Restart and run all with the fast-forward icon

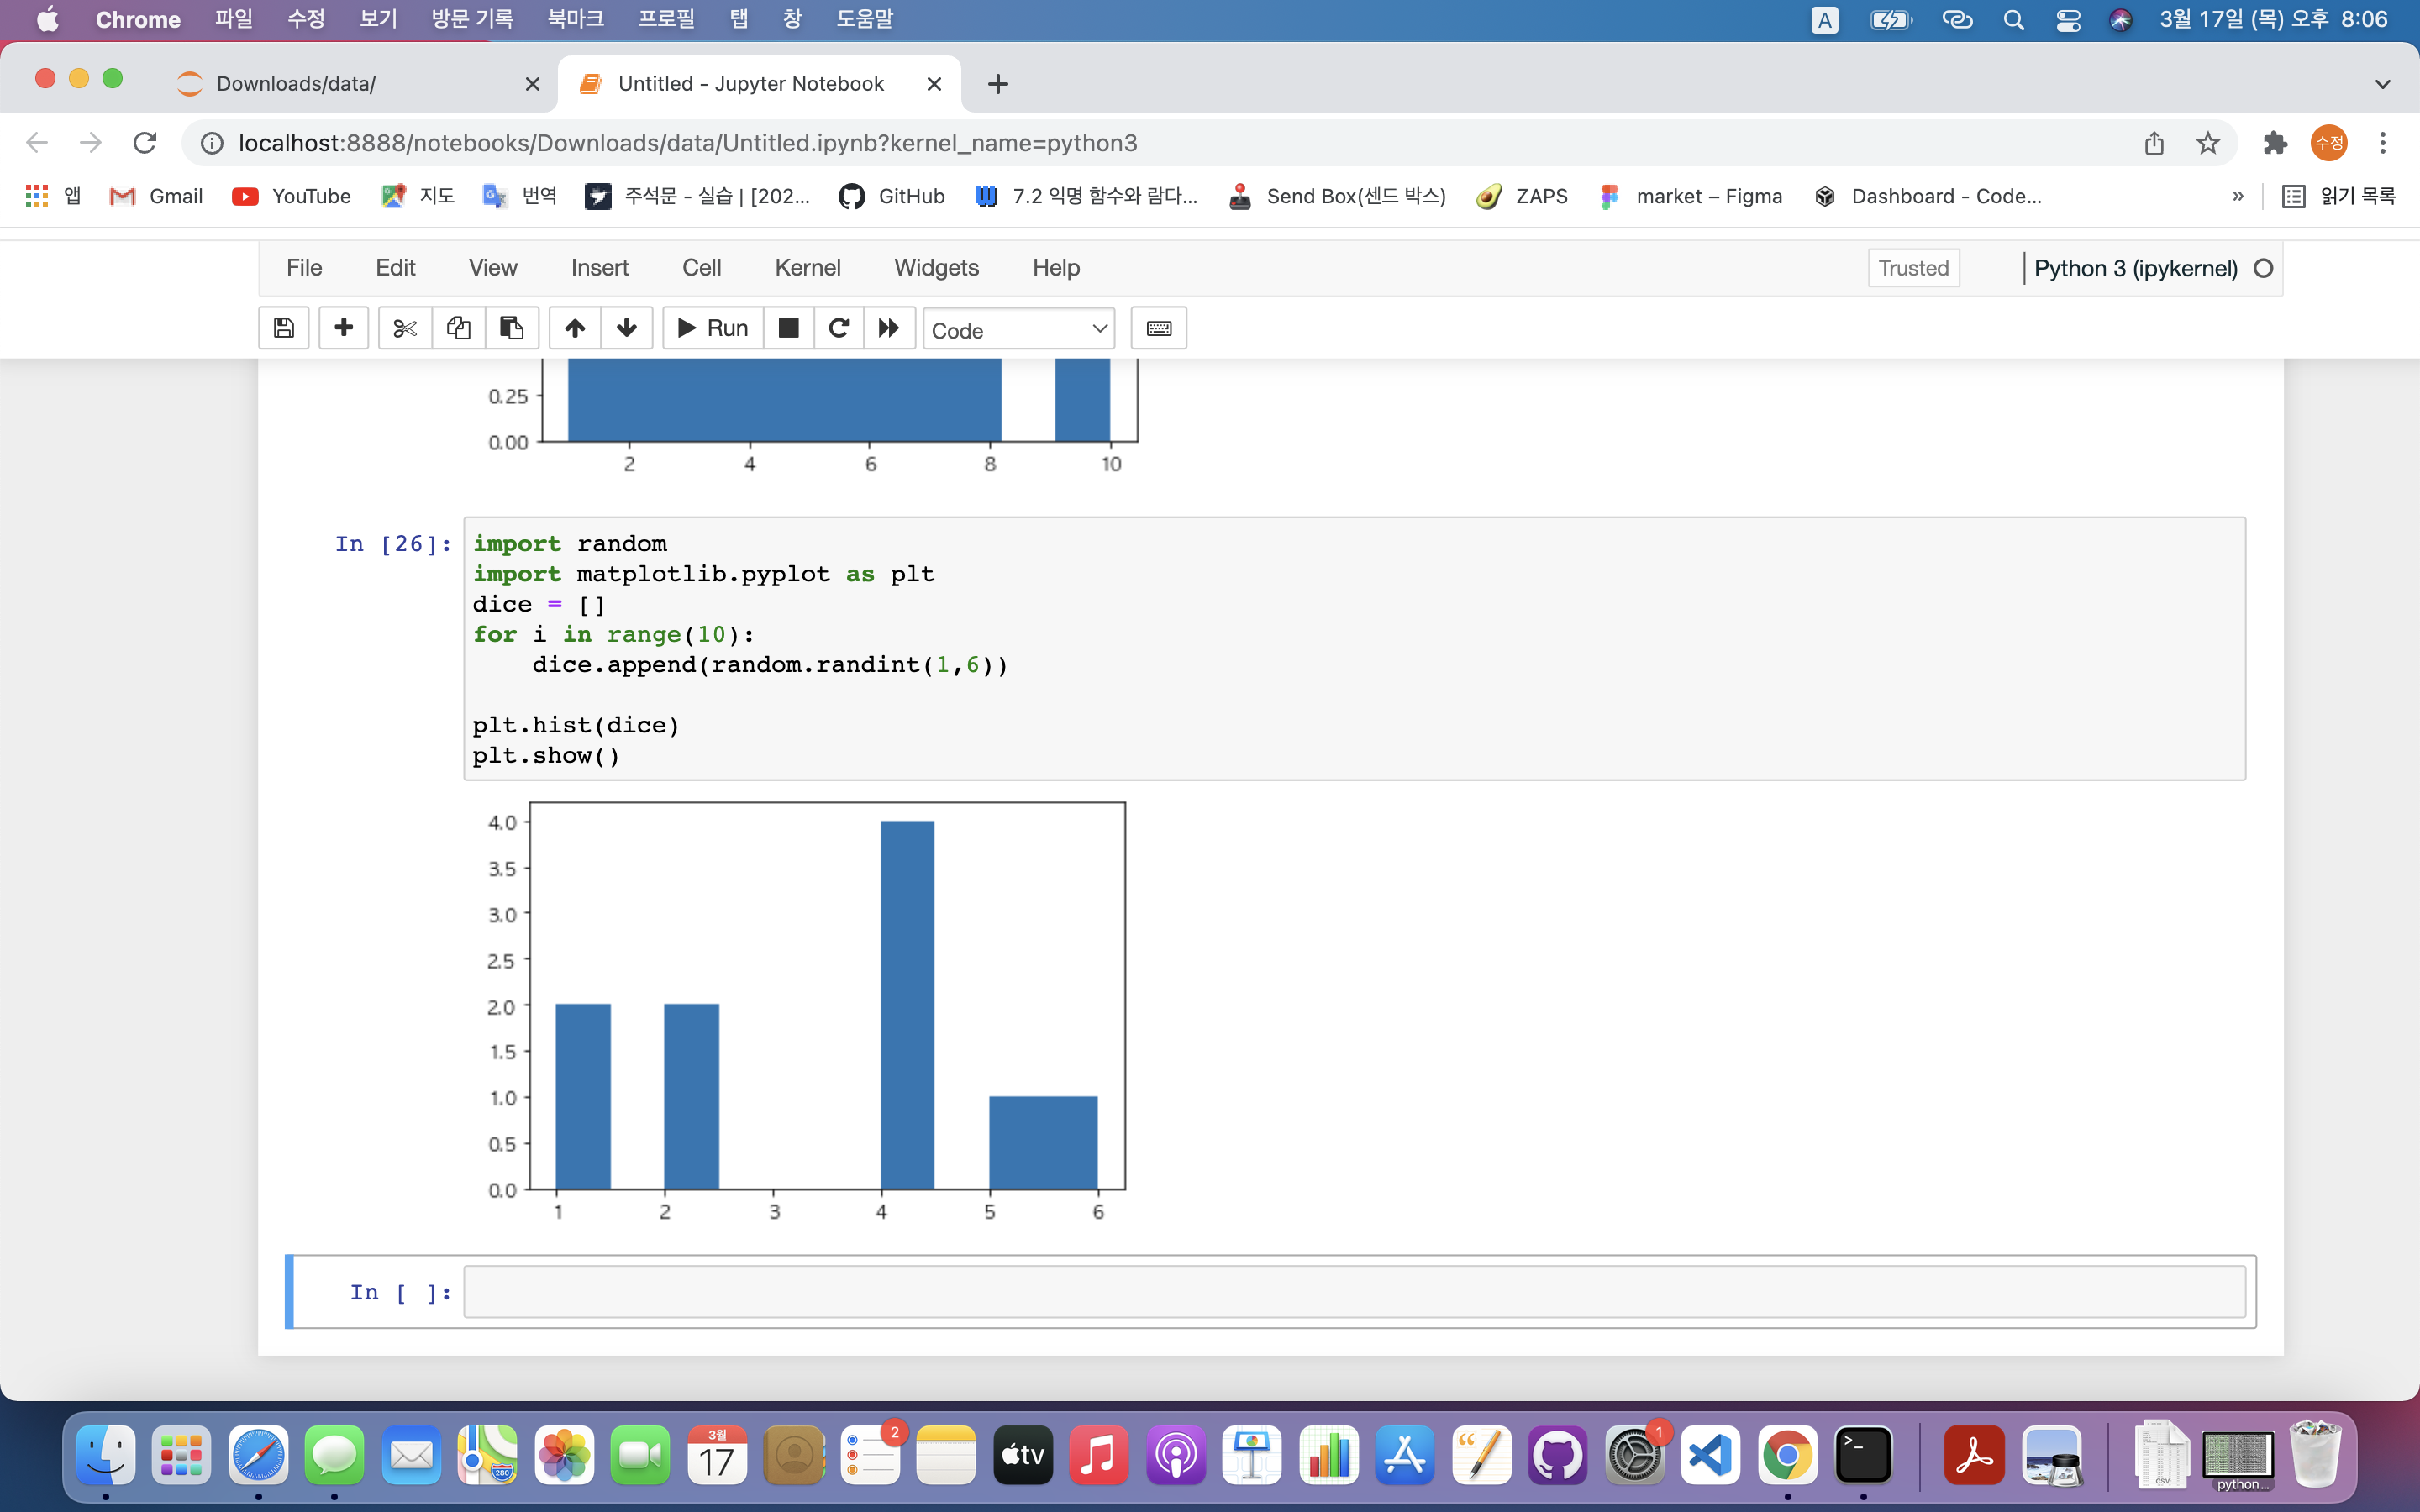point(889,328)
